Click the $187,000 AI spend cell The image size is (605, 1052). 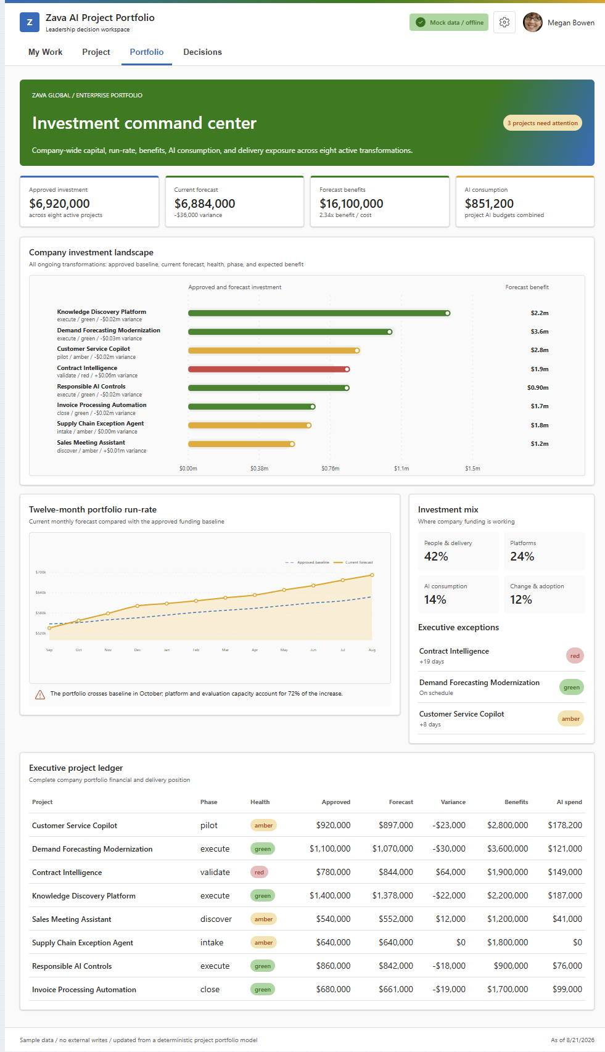coord(565,895)
